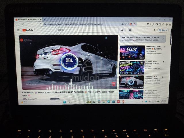The height and width of the screenshot is (138, 184).
Task: Click the Sign in button
Action: click(x=163, y=30)
